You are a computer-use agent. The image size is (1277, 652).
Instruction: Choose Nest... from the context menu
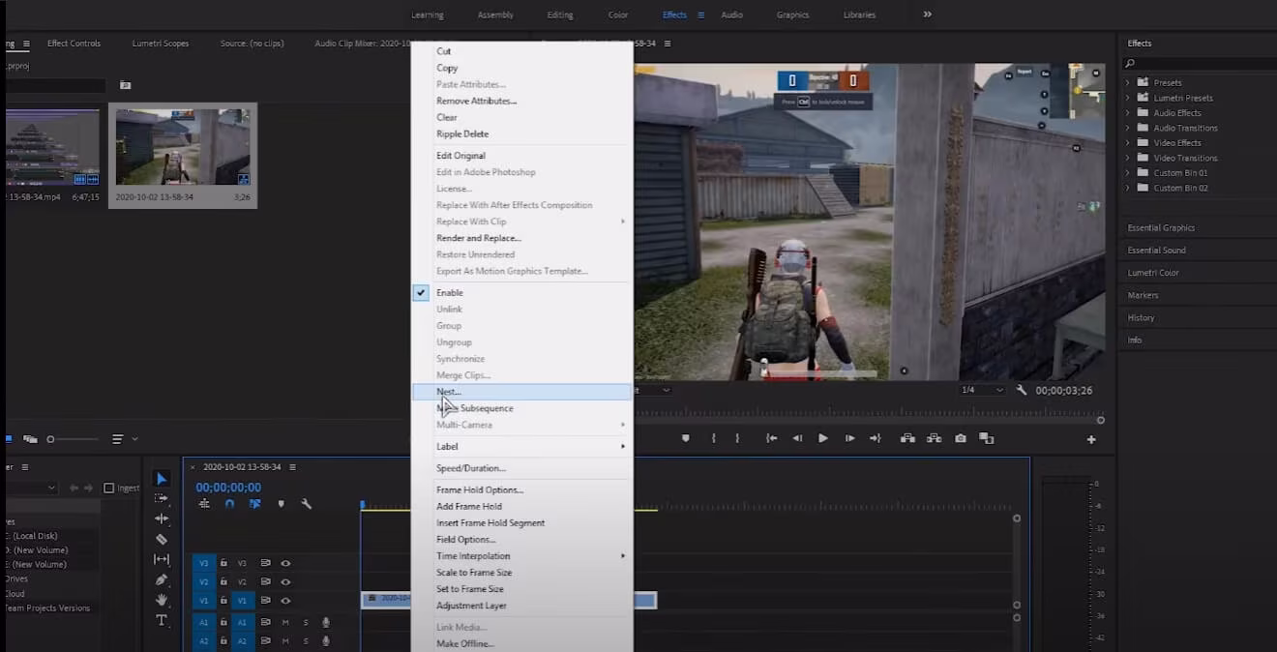pyautogui.click(x=449, y=392)
